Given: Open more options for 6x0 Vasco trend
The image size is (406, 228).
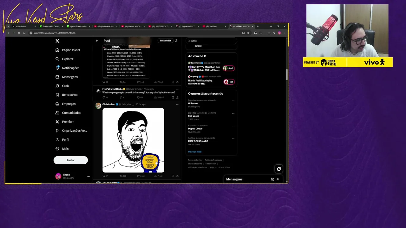Looking at the screenshot, I should click(233, 113).
